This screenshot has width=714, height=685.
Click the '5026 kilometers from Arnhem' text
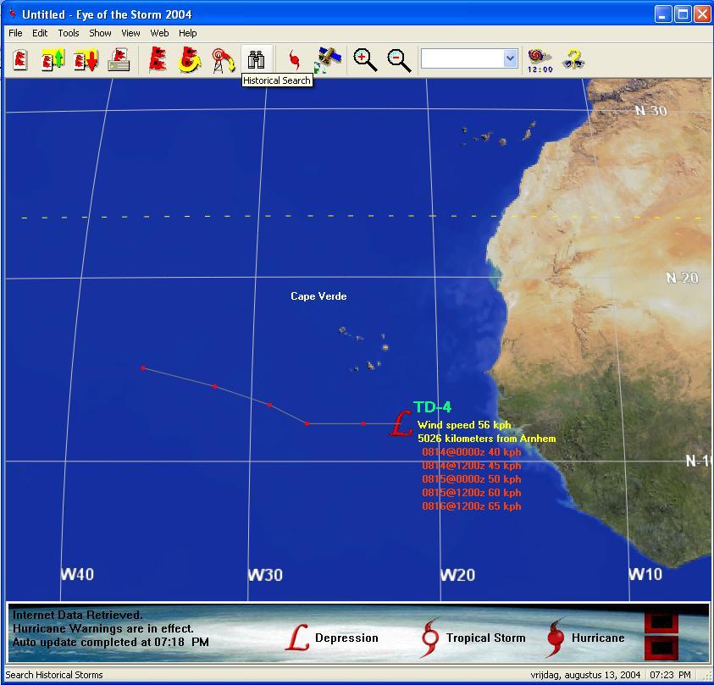pyautogui.click(x=487, y=439)
